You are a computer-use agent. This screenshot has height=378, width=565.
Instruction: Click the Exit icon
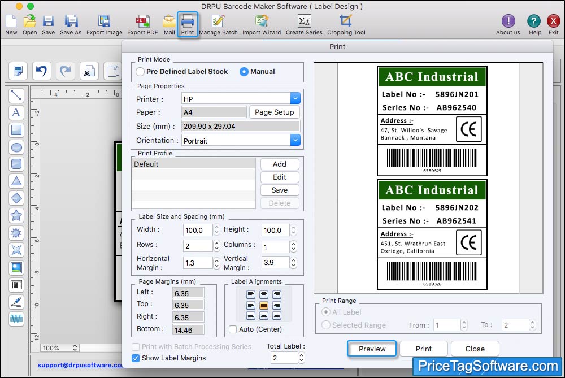pyautogui.click(x=554, y=24)
